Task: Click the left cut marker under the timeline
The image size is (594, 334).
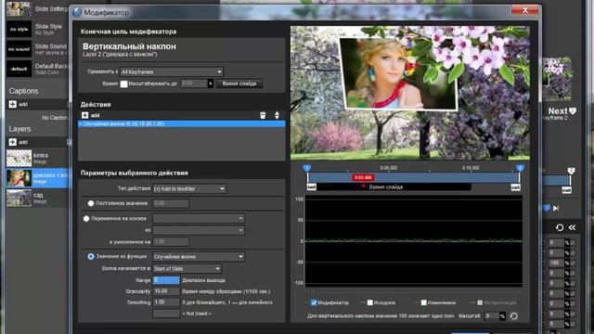Action: [x=312, y=187]
